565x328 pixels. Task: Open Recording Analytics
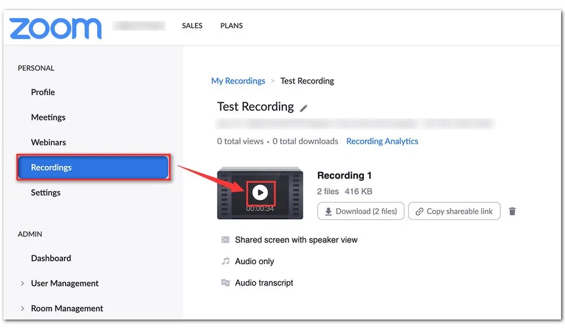[x=382, y=141]
